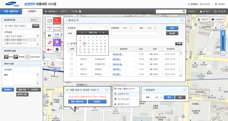Select the LG logo tile
The image size is (228, 121).
(x=50, y=50)
